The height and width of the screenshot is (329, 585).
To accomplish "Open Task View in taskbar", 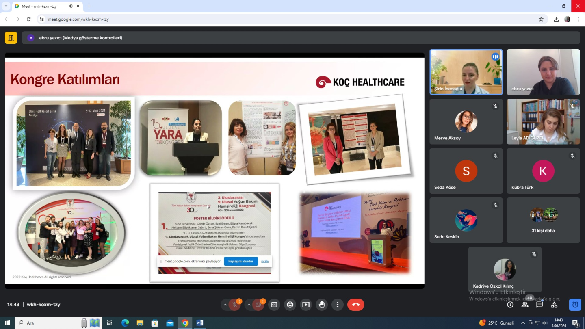I will pyautogui.click(x=109, y=323).
